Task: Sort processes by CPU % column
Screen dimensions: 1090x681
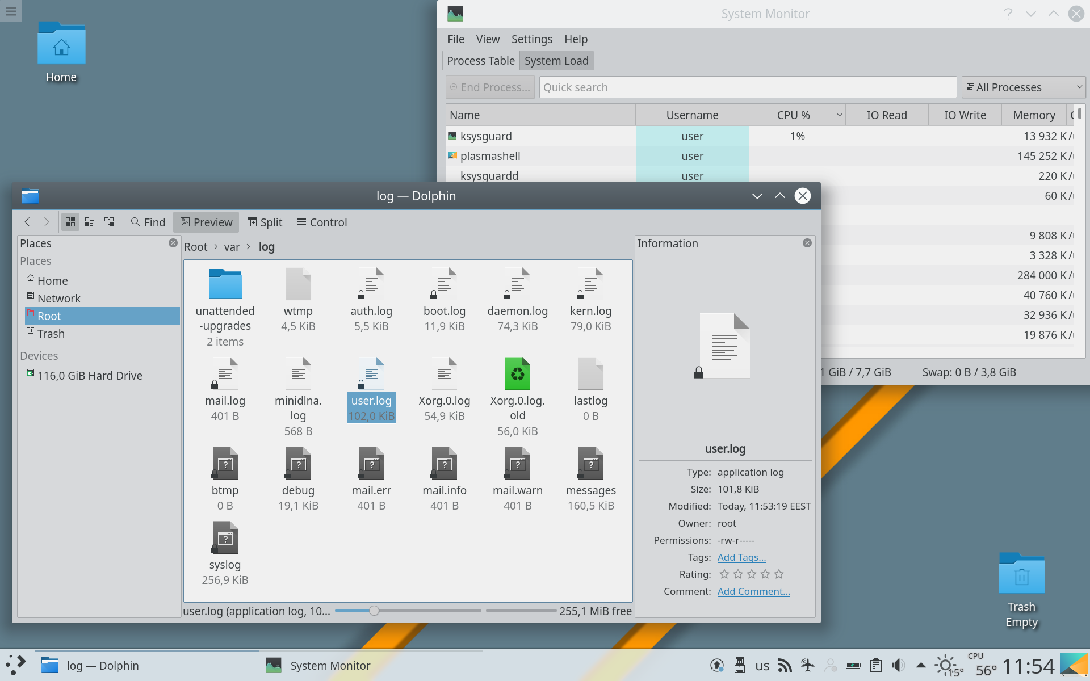Action: (x=797, y=115)
